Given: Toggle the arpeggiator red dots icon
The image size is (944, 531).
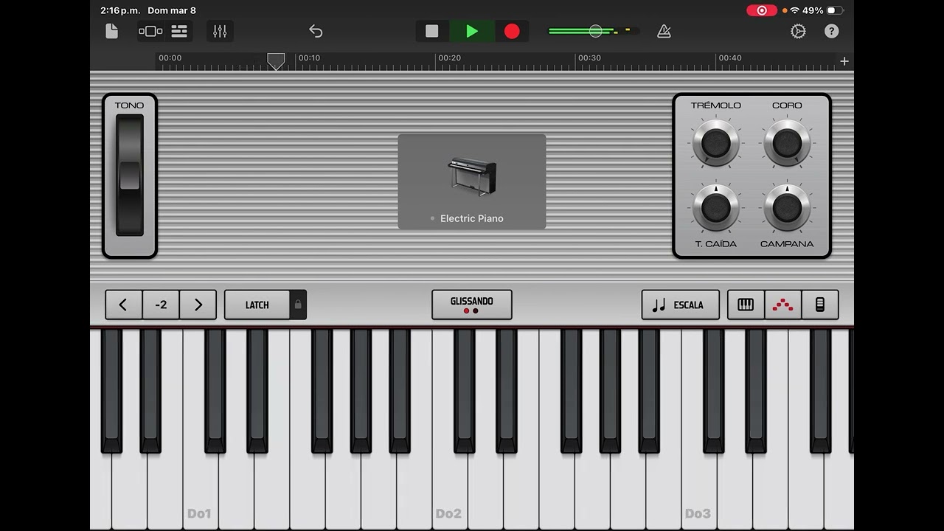Looking at the screenshot, I should pos(782,305).
